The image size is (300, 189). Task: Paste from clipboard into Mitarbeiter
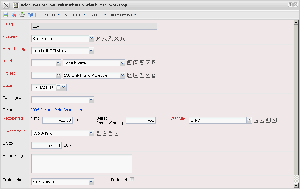142,63
